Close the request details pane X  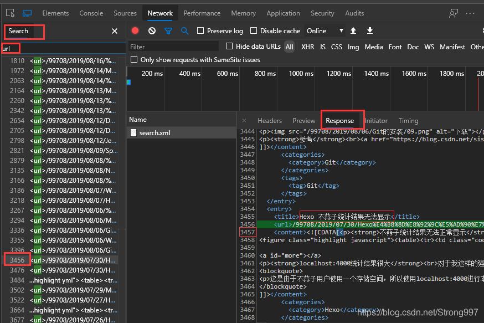244,121
